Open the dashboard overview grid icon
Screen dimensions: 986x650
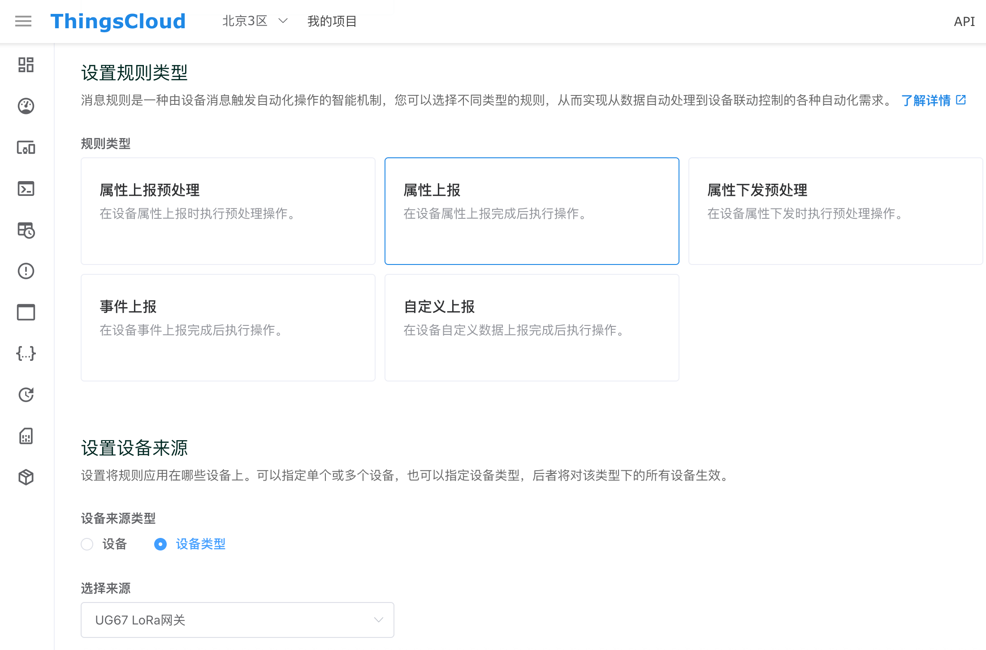pos(26,65)
